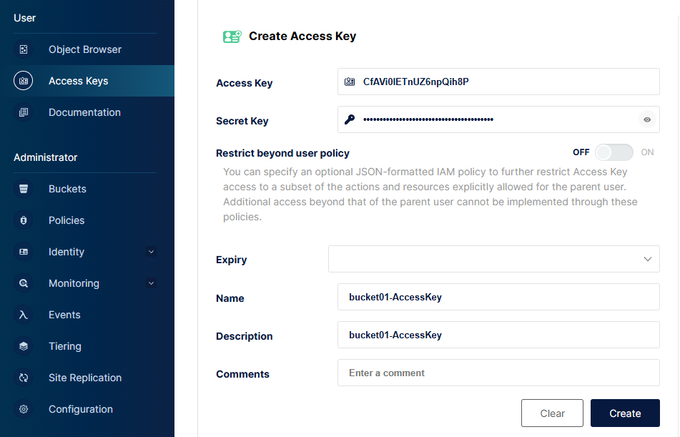Click the Monitoring magnifier icon
Image resolution: width=680 pixels, height=437 pixels.
(24, 283)
